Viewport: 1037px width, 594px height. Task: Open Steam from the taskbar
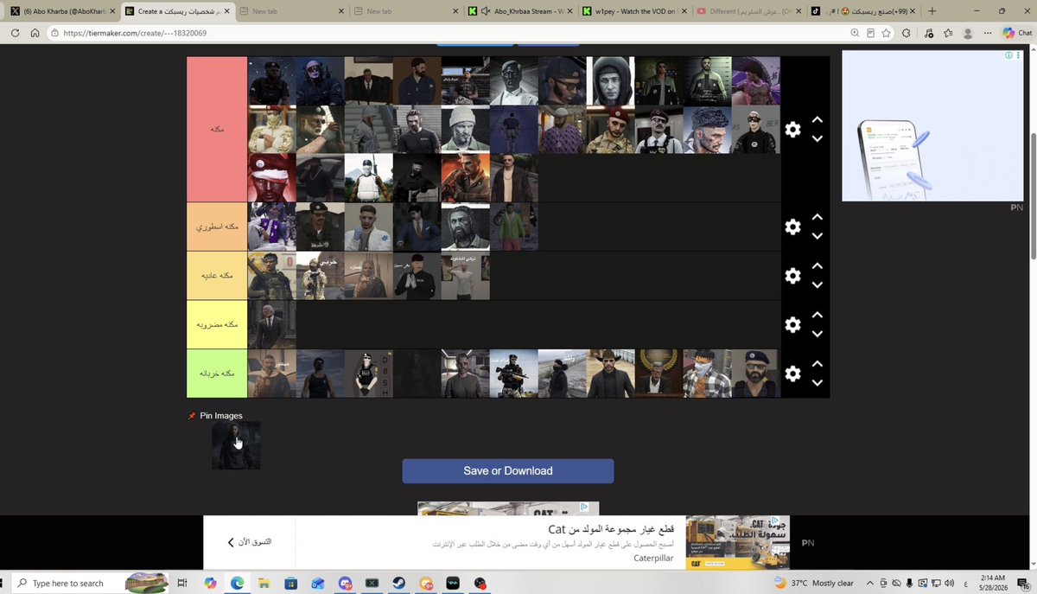pos(398,584)
